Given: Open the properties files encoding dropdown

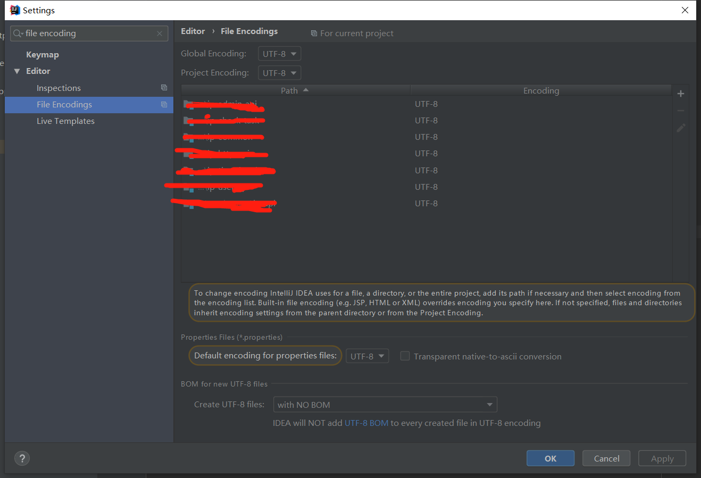Looking at the screenshot, I should click(367, 356).
